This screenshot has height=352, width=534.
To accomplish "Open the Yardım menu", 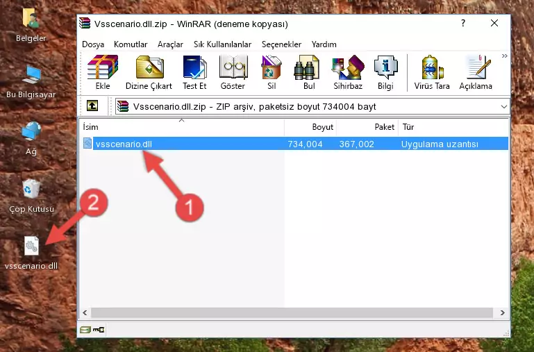I will click(x=324, y=44).
